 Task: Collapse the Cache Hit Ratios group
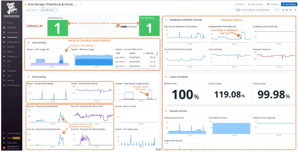(x=166, y=77)
